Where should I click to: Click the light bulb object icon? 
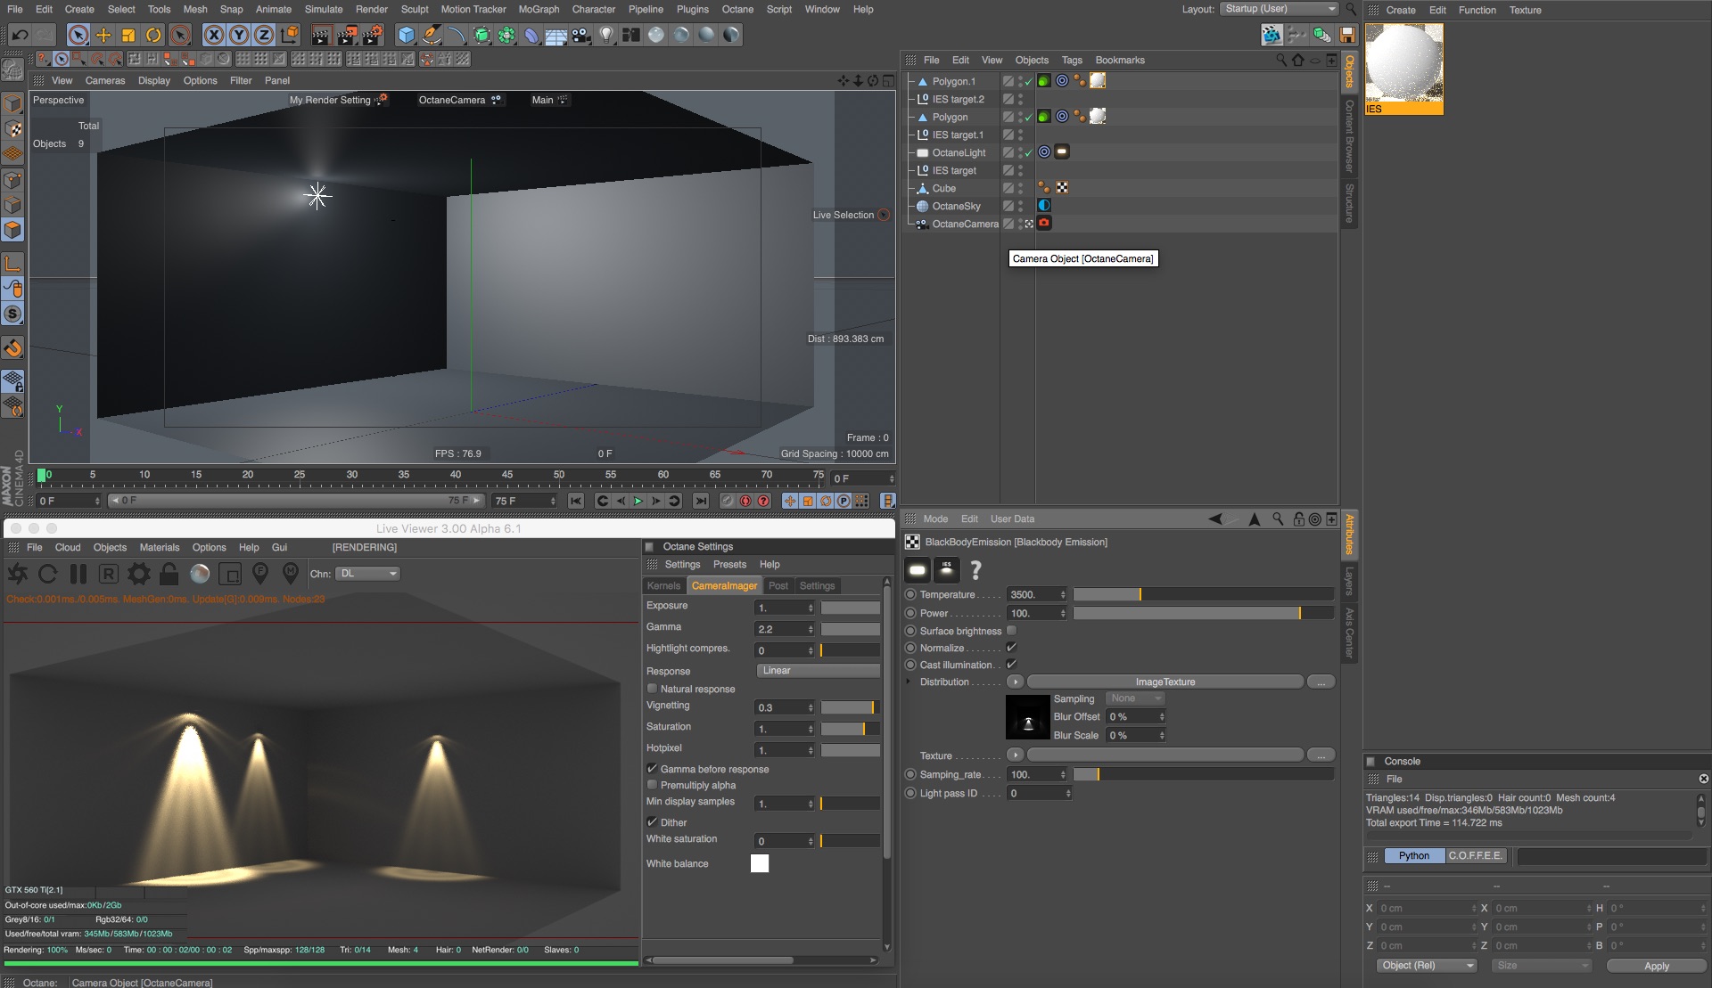coord(606,36)
